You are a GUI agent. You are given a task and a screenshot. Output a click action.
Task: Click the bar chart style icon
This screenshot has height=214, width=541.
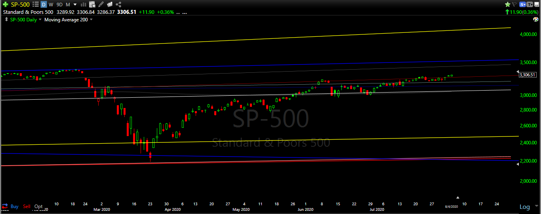coord(83,4)
